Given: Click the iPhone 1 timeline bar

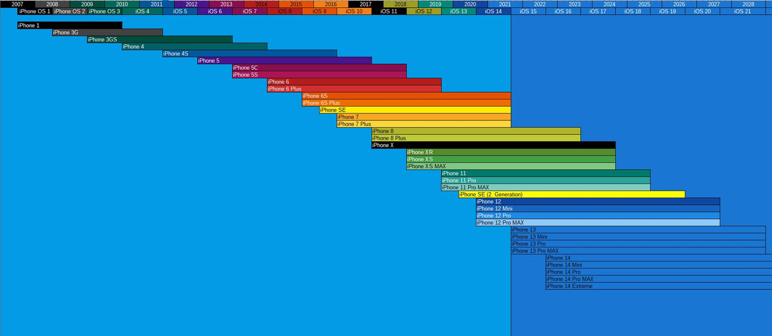Looking at the screenshot, I should click(x=69, y=25).
